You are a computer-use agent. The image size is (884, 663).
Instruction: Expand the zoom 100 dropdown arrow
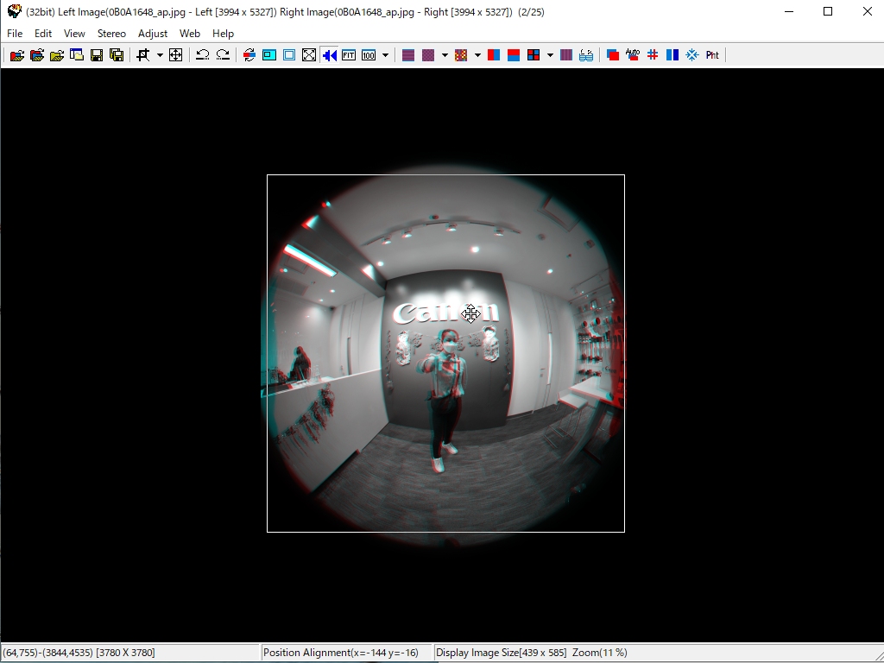pos(386,54)
